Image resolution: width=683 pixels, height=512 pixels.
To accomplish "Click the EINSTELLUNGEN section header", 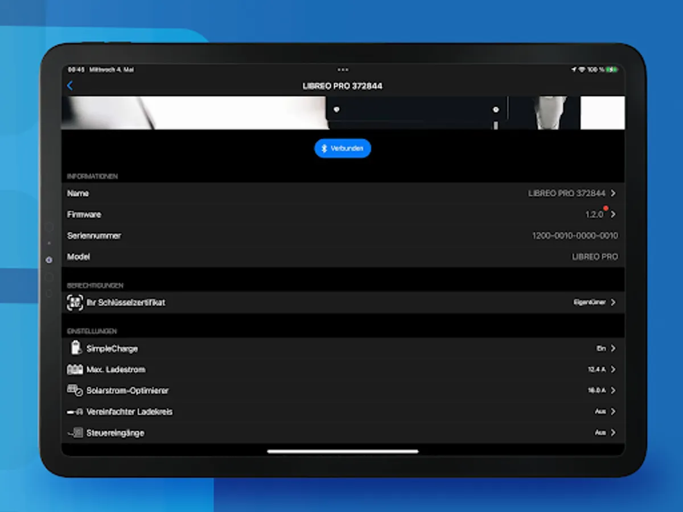I will point(92,331).
